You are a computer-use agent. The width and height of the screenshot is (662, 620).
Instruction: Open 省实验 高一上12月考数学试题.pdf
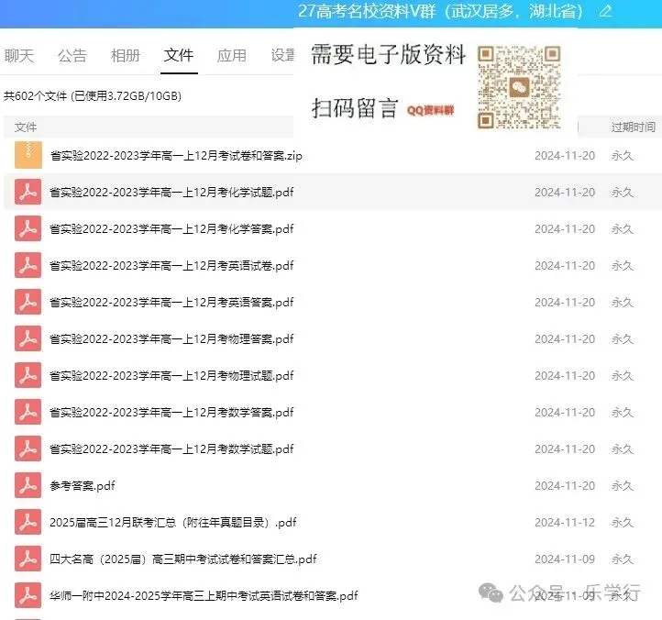pos(171,449)
